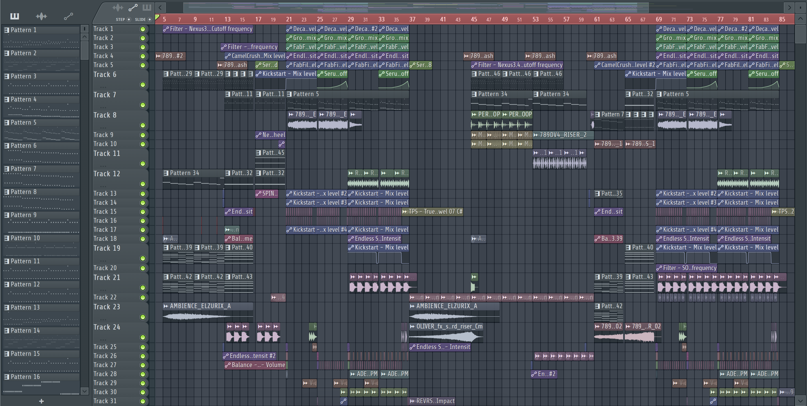Click left arrow of timeline overview
The width and height of the screenshot is (807, 406).
coord(160,7)
